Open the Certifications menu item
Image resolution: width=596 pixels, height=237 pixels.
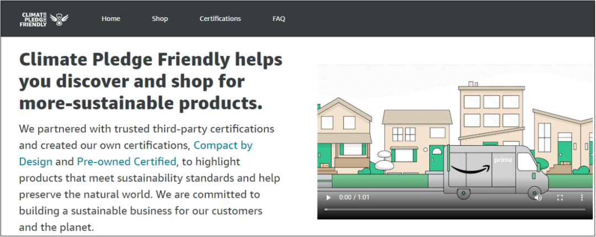pos(220,19)
